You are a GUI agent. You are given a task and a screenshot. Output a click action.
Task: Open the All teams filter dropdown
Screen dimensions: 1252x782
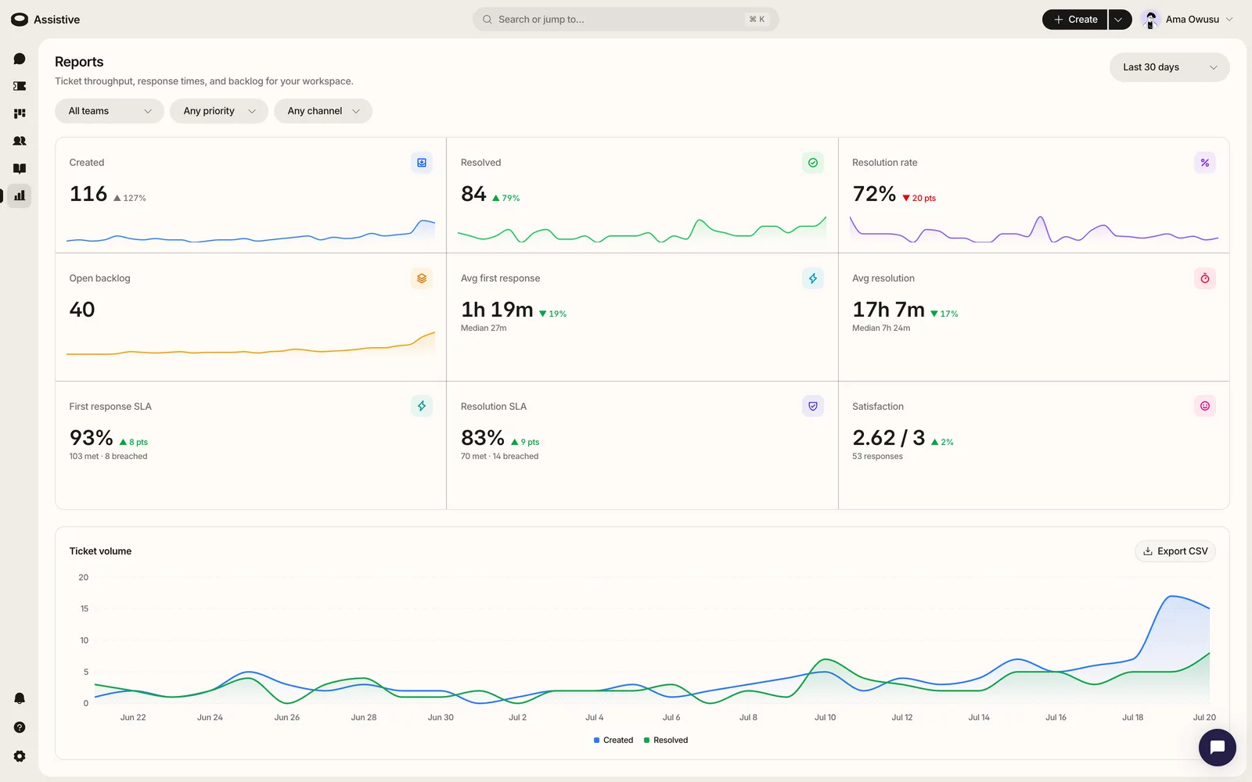click(x=110, y=111)
